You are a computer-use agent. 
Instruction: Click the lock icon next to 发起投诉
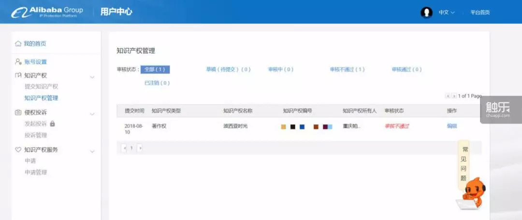pos(52,124)
